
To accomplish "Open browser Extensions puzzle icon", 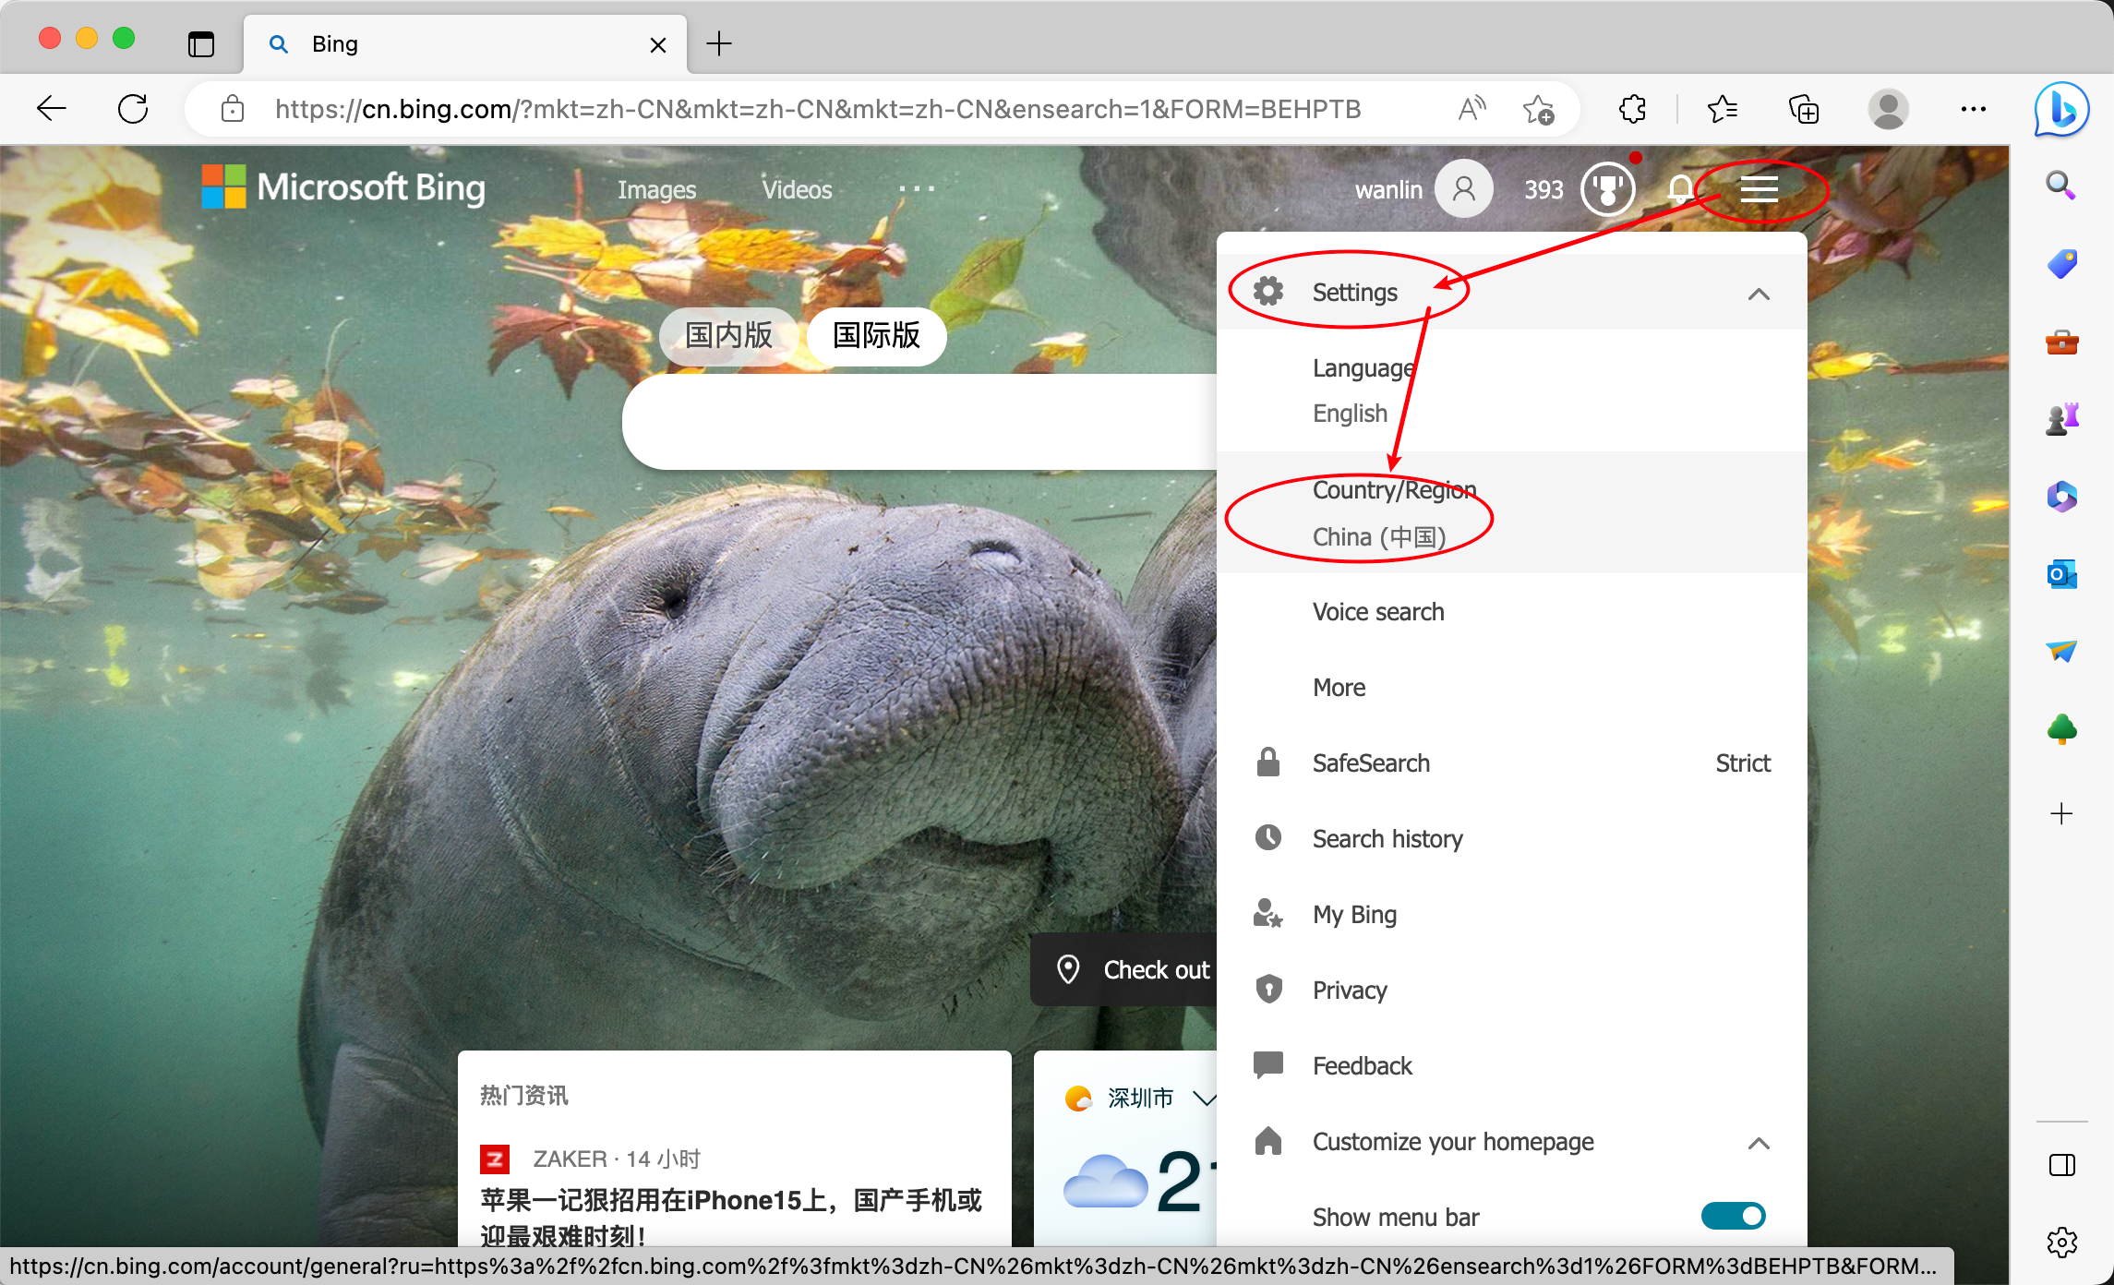I will coord(1632,109).
